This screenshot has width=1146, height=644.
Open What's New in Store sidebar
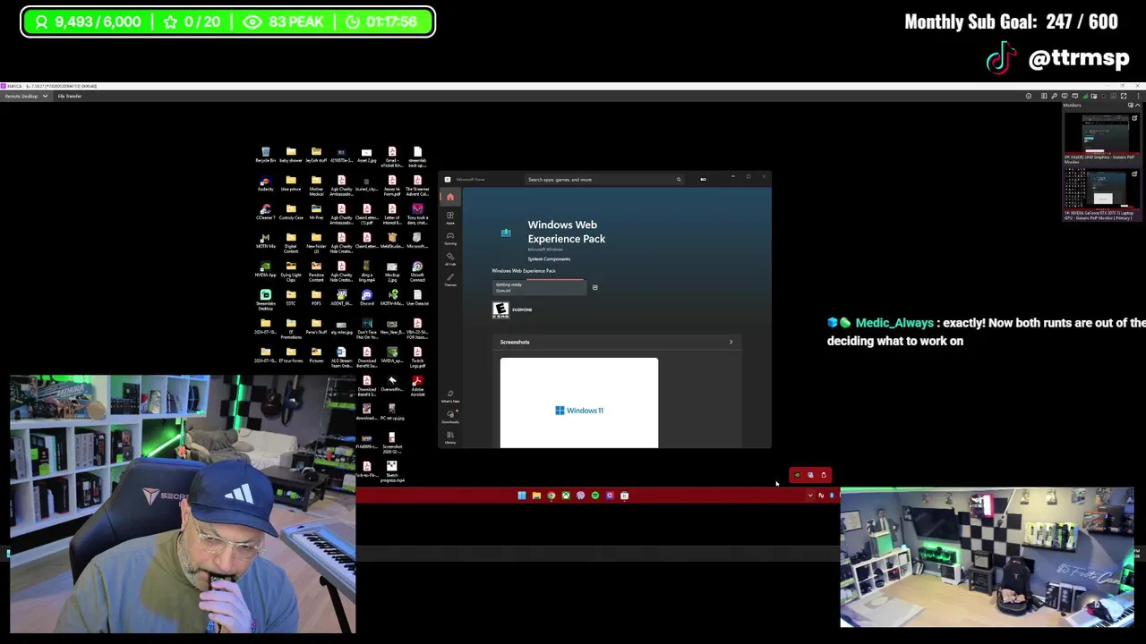coord(450,396)
